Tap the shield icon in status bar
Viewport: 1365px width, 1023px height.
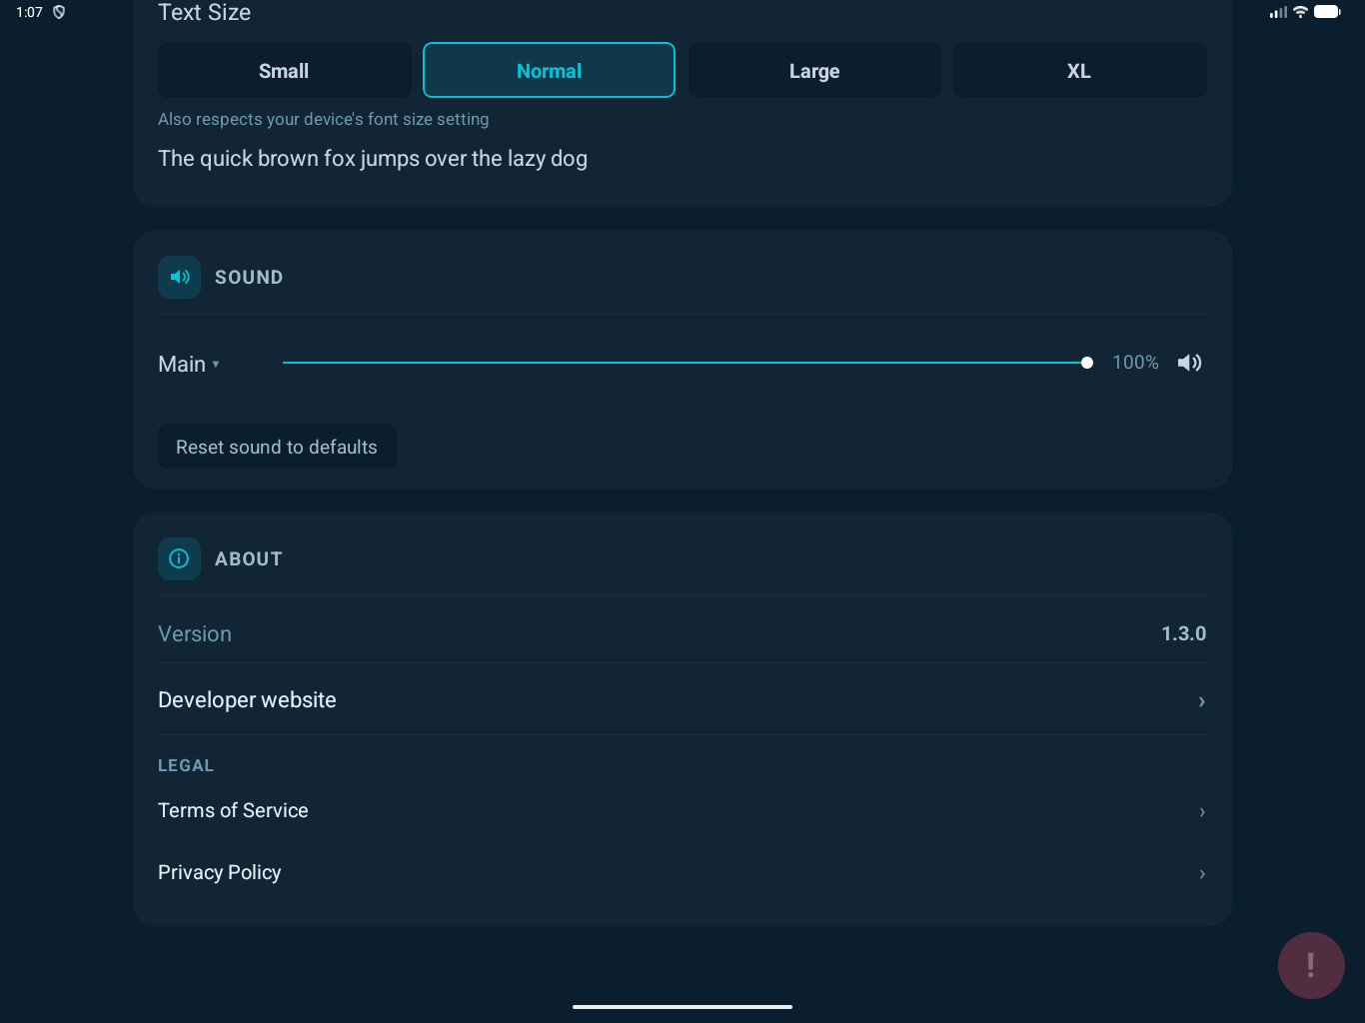59,12
